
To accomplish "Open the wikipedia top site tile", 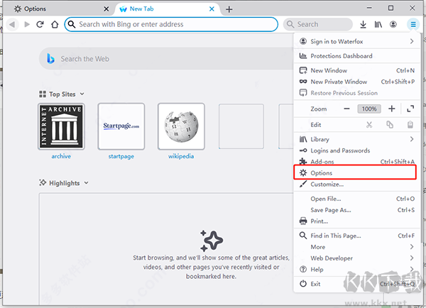I will click(x=181, y=126).
